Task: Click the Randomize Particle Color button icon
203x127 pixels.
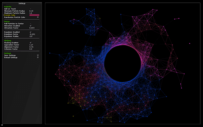Action: pyautogui.click(x=38, y=17)
